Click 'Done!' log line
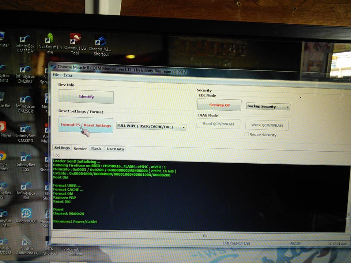Screen dimensions: 351x263 [58, 209]
